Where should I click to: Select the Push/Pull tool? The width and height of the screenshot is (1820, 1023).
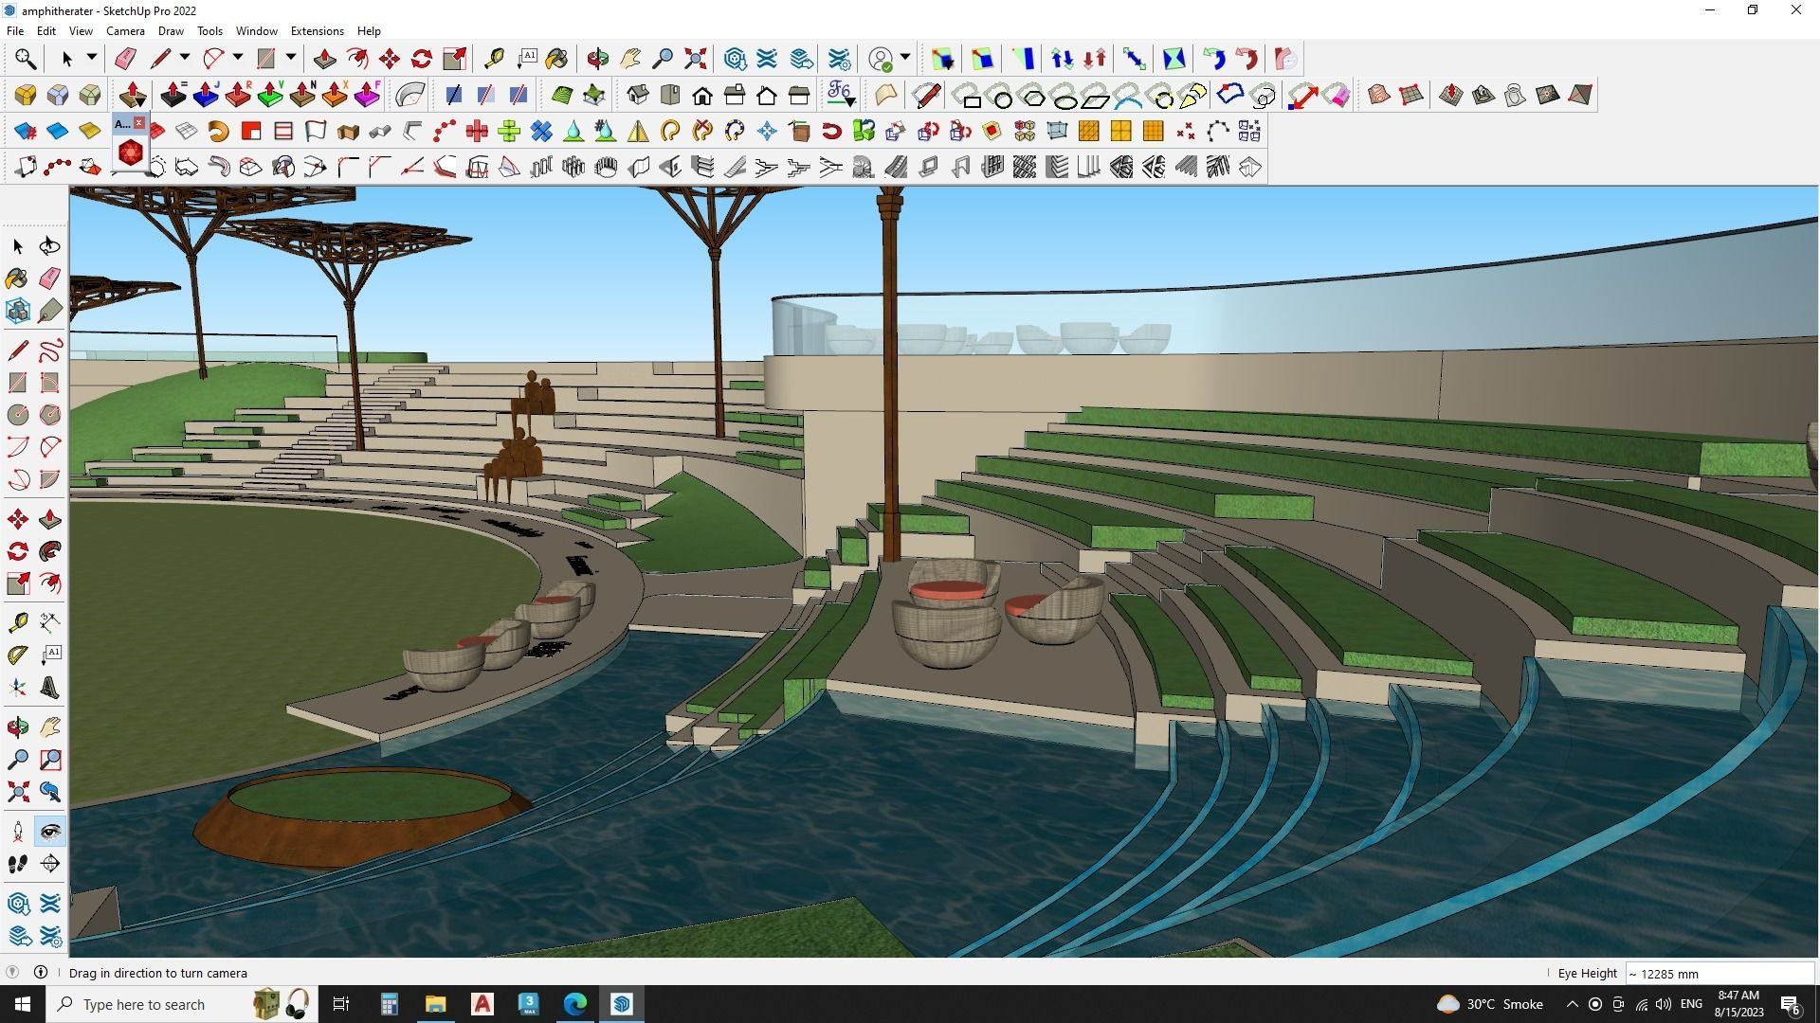[x=50, y=518]
